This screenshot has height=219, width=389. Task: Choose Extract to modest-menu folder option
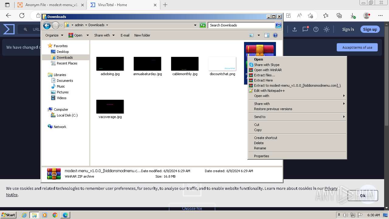click(x=297, y=85)
